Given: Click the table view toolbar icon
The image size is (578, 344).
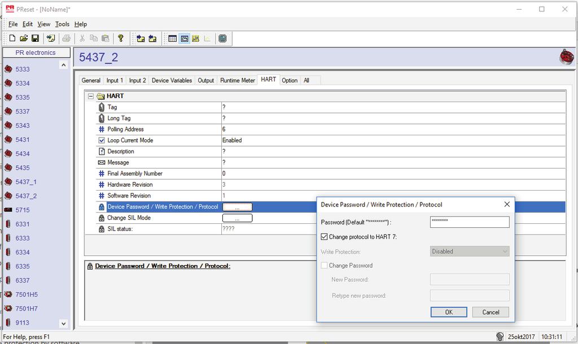Looking at the screenshot, I should pos(172,38).
